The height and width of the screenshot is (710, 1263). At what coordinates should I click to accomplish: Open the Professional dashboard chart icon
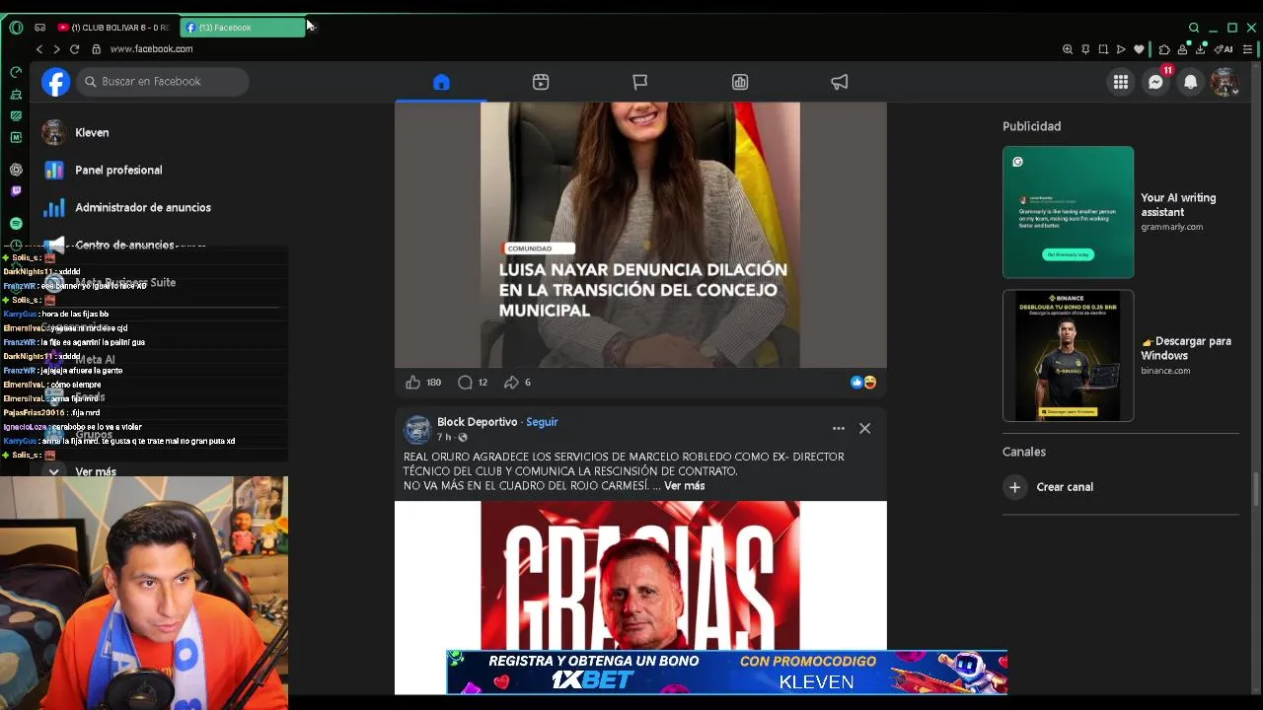(740, 82)
